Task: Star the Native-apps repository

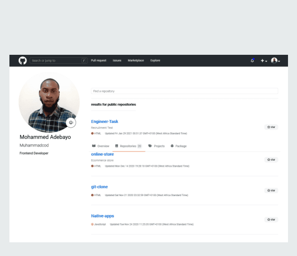Action: coord(271,220)
